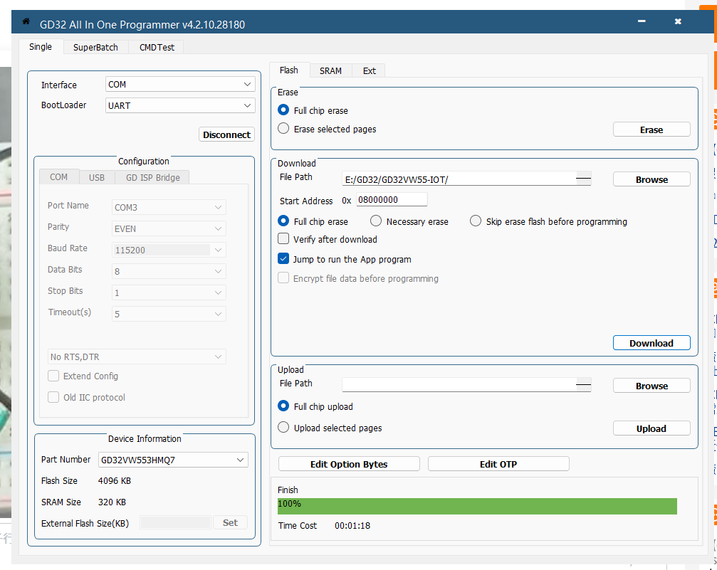
Task: Expand the BootLoader dropdown
Action: pos(179,105)
